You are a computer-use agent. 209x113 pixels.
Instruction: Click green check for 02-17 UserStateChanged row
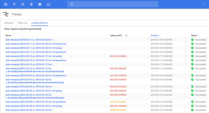pos(192,68)
